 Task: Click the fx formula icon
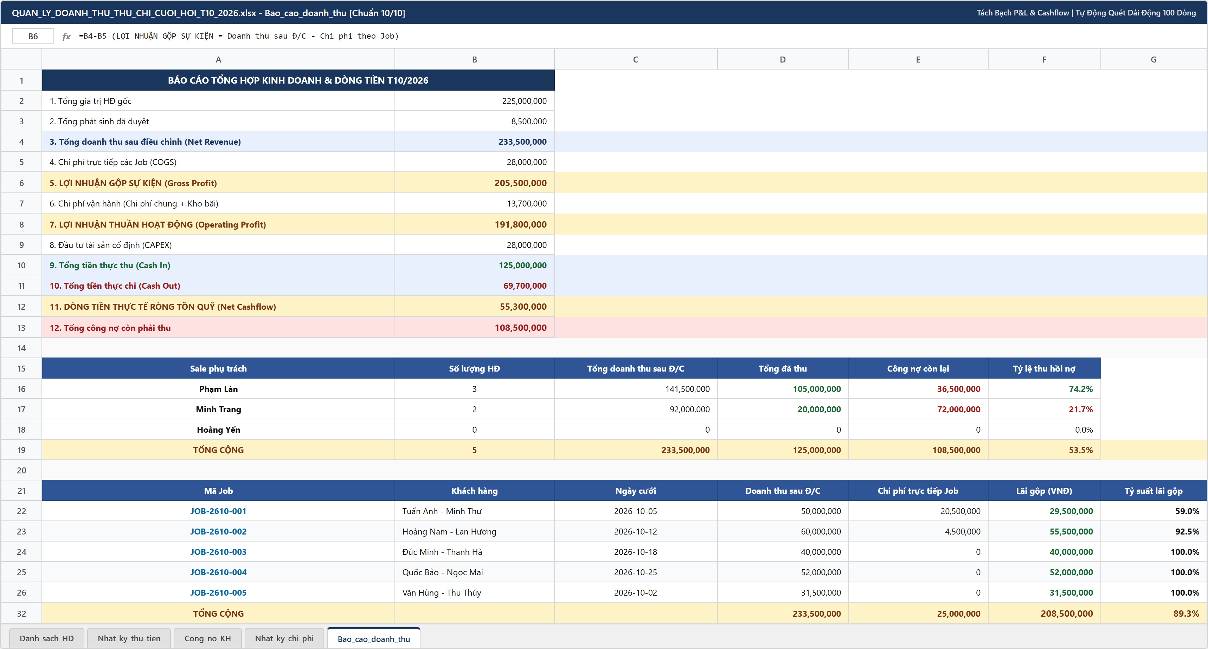(x=66, y=36)
